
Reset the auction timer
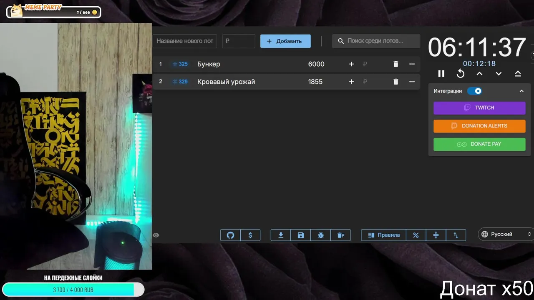[461, 74]
